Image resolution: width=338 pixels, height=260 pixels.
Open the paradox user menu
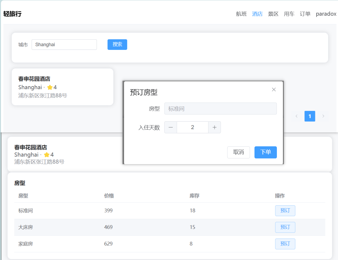tap(326, 14)
